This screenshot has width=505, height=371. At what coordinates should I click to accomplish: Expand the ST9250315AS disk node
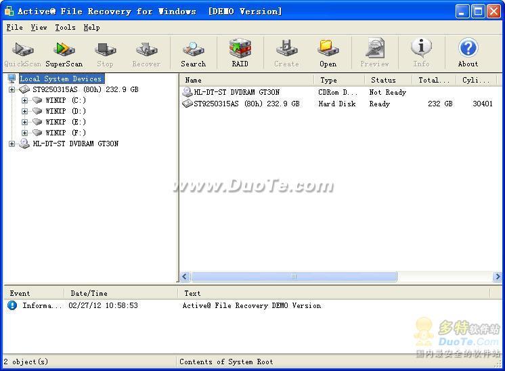tap(12, 89)
